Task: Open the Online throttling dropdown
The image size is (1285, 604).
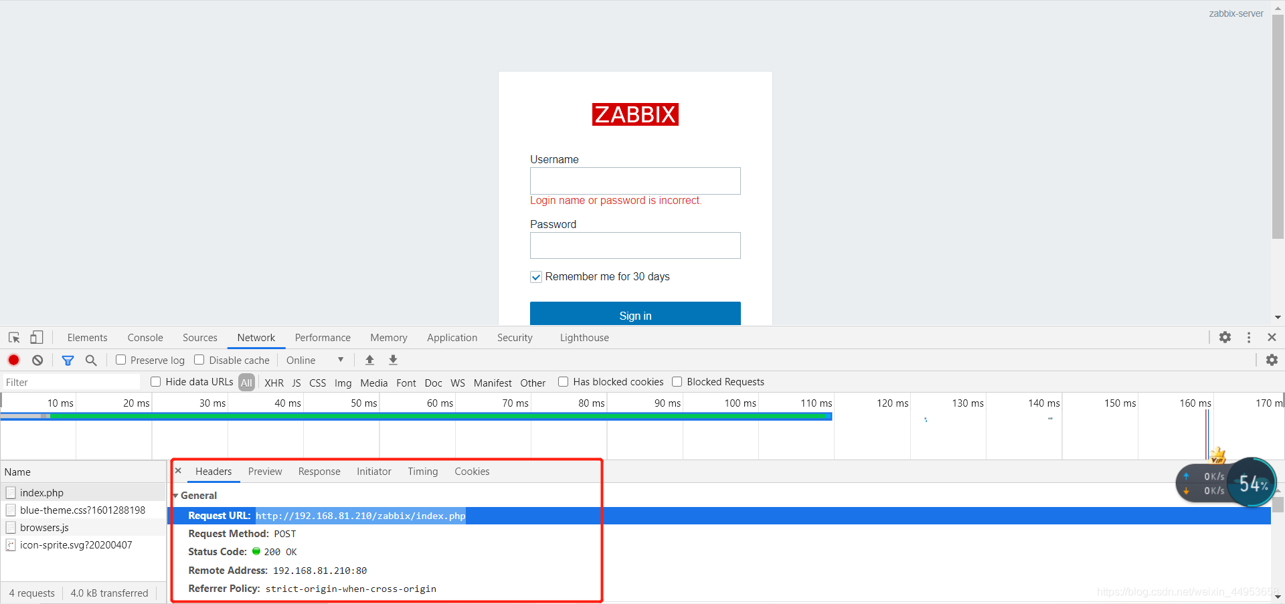Action: point(315,360)
